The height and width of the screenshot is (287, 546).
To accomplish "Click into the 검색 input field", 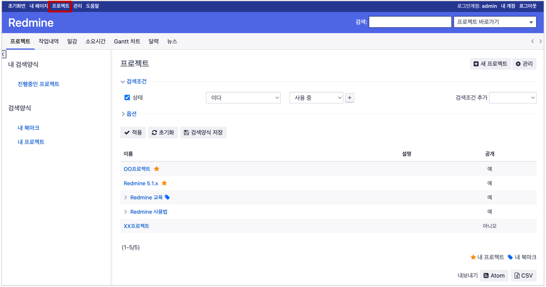I will (410, 22).
